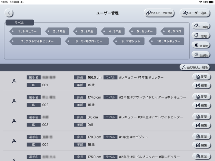Open 履歴 for user ID 001
The width and height of the screenshot is (215, 161).
coord(201,77)
